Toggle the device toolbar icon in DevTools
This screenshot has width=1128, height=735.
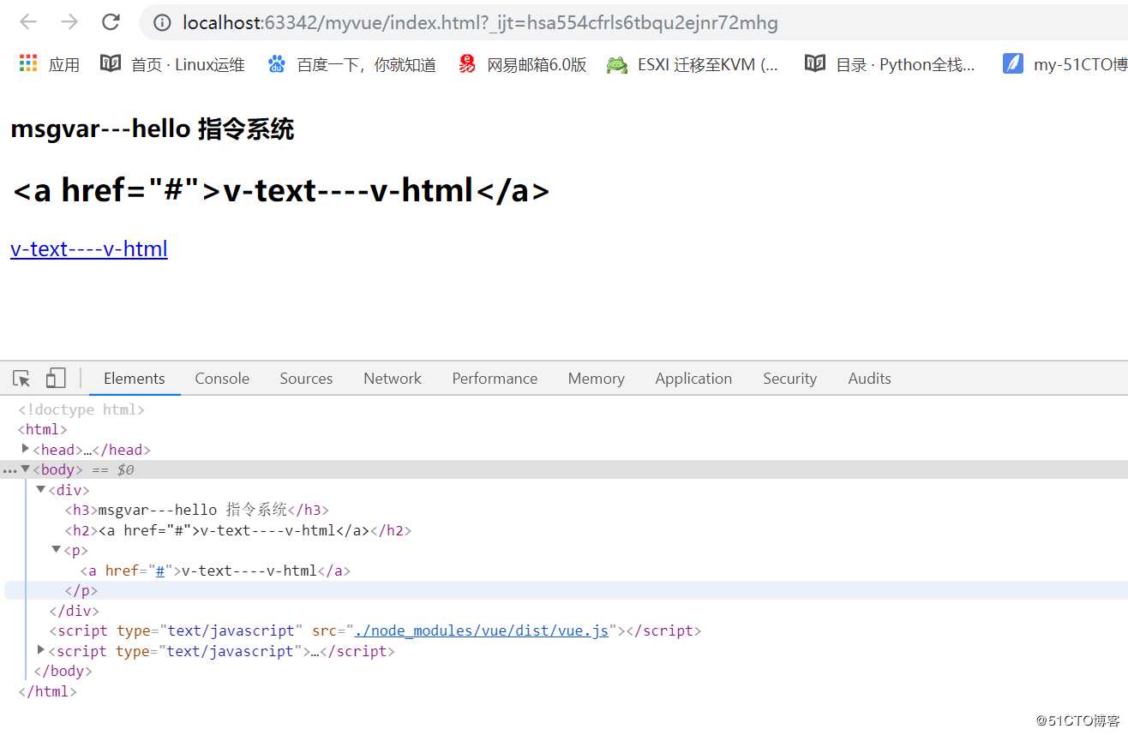(56, 379)
